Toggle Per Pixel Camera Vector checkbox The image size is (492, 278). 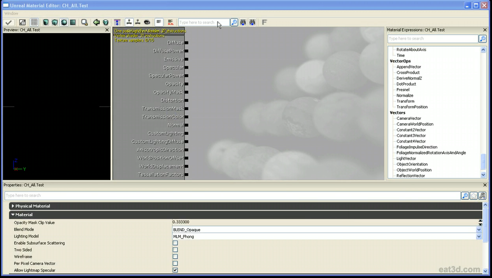175,263
